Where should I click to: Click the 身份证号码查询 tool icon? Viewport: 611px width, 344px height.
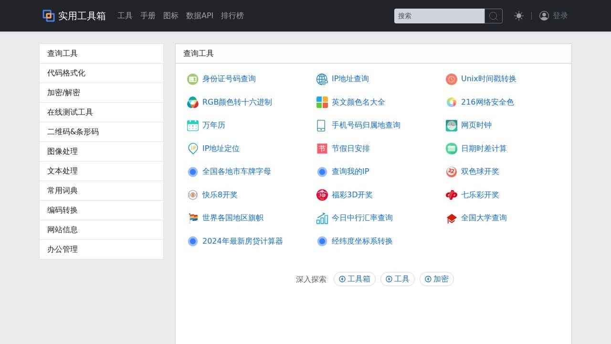(x=192, y=79)
